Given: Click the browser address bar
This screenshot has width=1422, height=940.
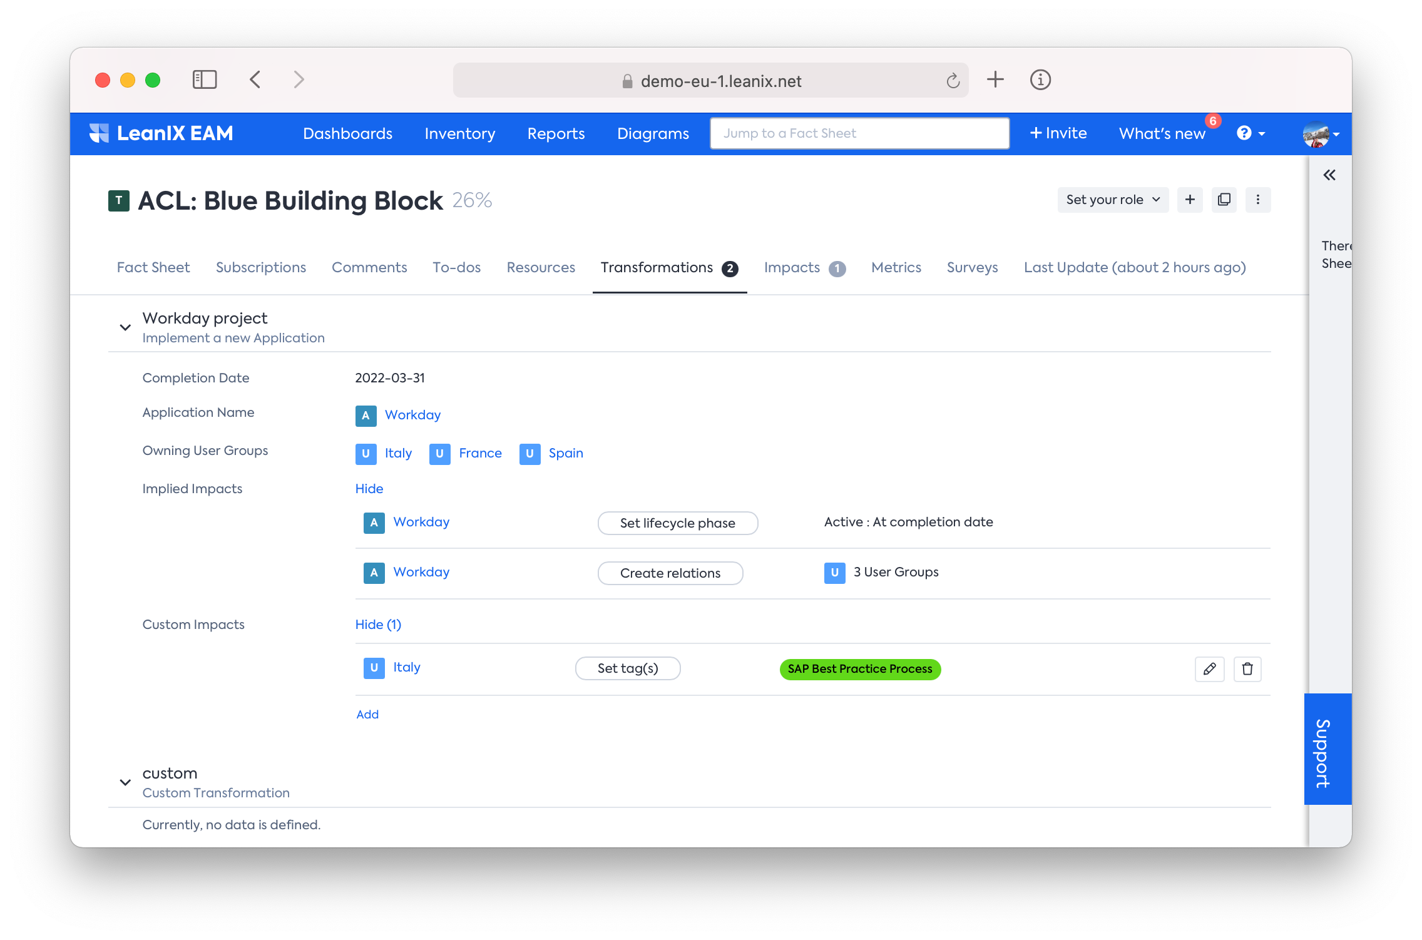Looking at the screenshot, I should pyautogui.click(x=710, y=80).
